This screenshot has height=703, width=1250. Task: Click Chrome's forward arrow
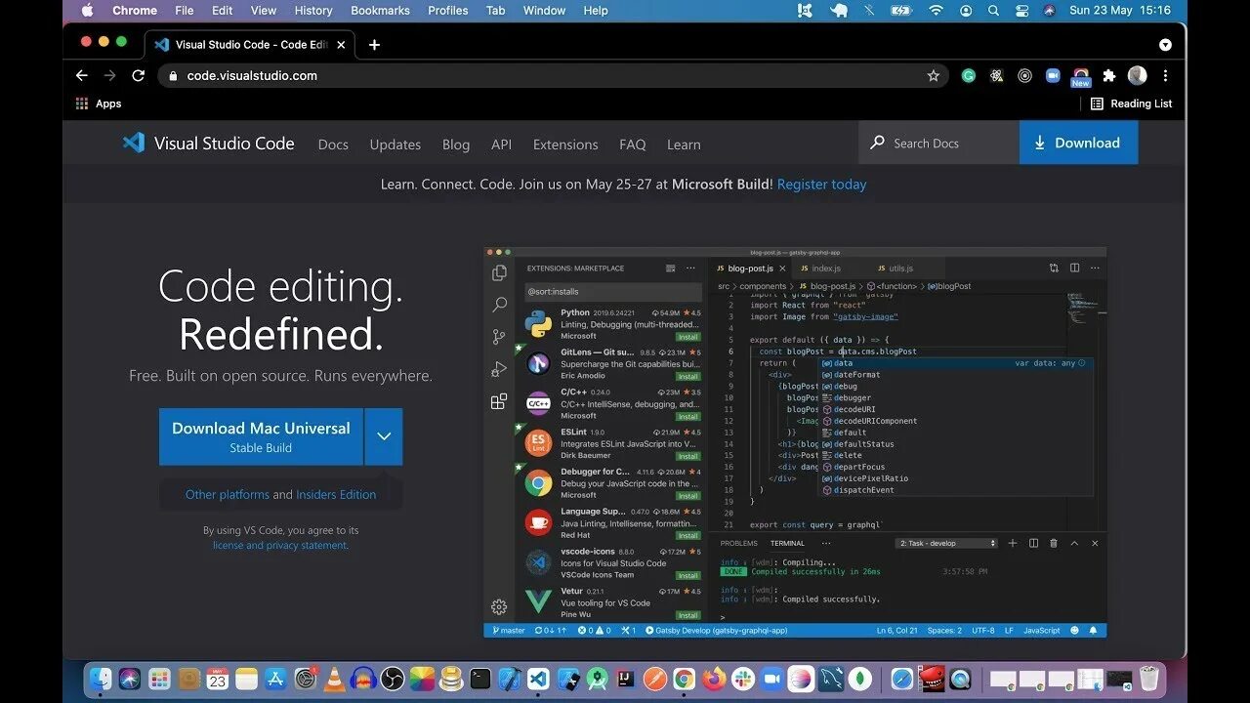click(109, 75)
